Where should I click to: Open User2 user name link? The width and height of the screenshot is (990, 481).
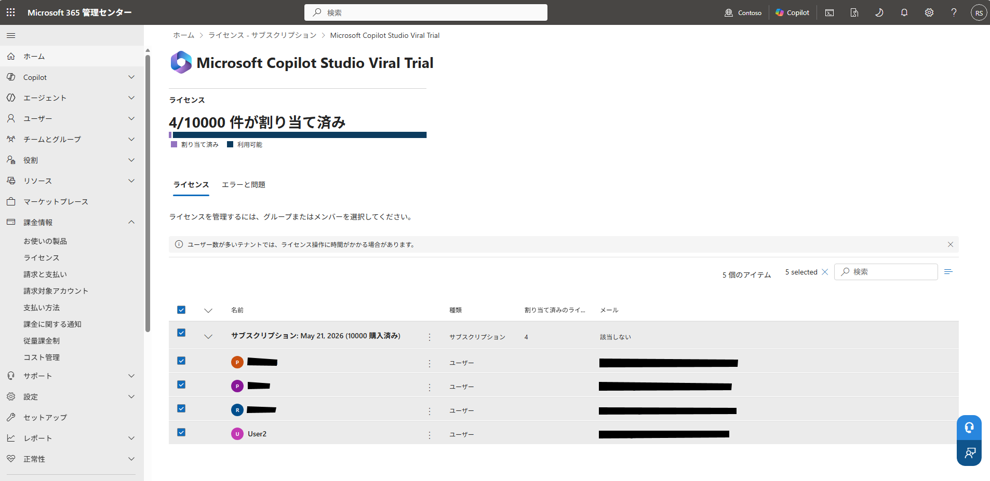[257, 434]
